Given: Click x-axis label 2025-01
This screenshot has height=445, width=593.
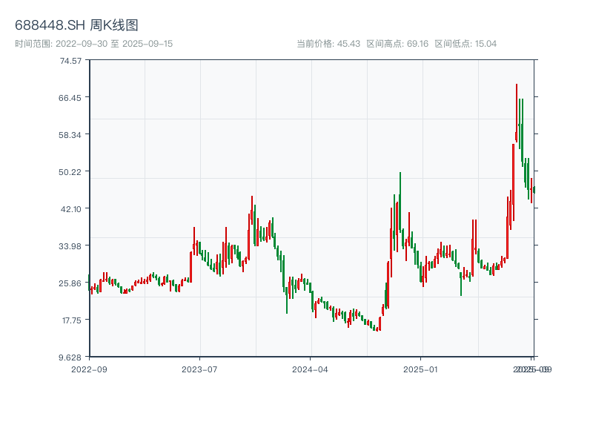Looking at the screenshot, I should (x=420, y=369).
